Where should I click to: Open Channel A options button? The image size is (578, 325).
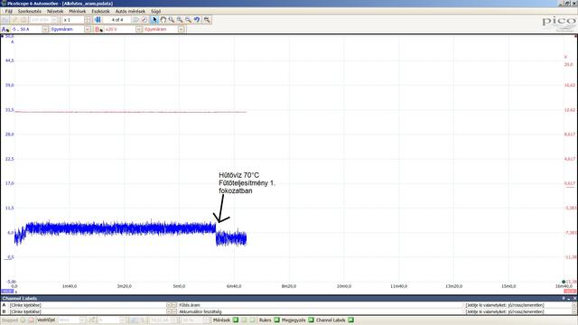(5, 29)
